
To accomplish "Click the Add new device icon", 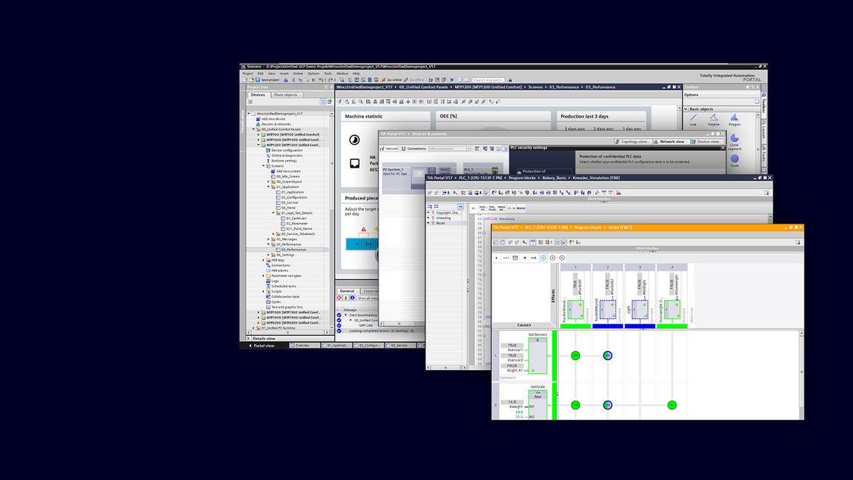I will click(259, 118).
